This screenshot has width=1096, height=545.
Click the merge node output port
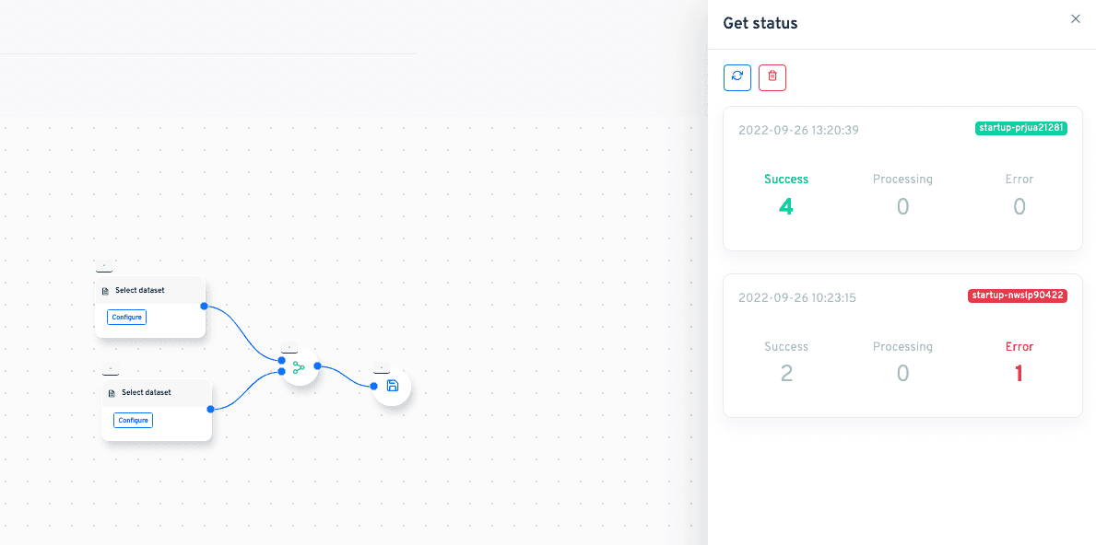tap(317, 365)
